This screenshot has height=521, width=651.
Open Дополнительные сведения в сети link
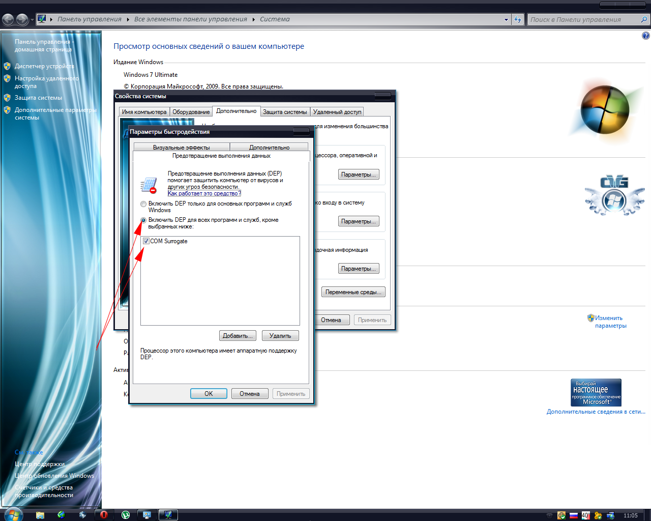(x=596, y=412)
